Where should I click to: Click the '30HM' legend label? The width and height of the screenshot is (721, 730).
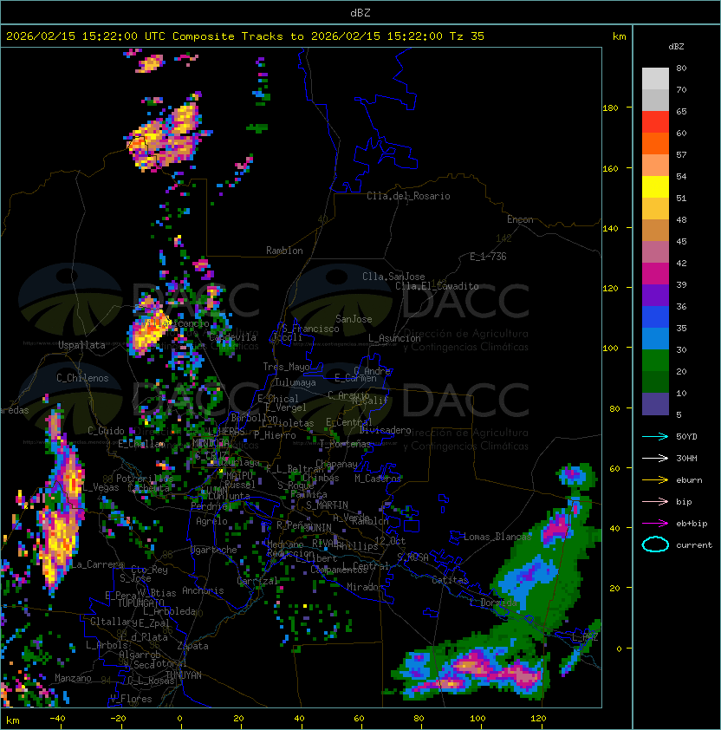pyautogui.click(x=686, y=458)
